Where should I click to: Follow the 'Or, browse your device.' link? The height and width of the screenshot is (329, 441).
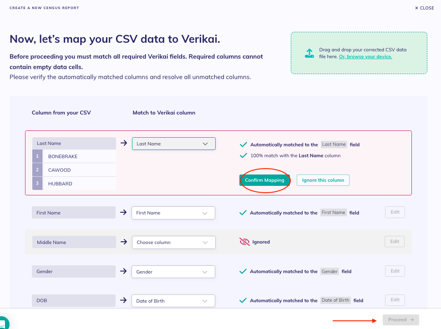point(365,56)
